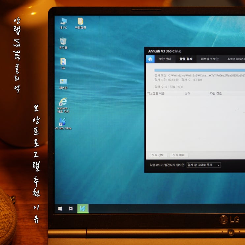Switch to the 네트워크 보안 tab

209,59
